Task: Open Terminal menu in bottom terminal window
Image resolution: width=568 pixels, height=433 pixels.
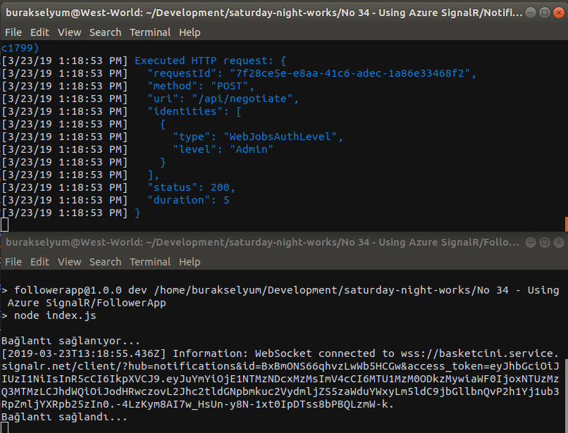Action: click(150, 262)
